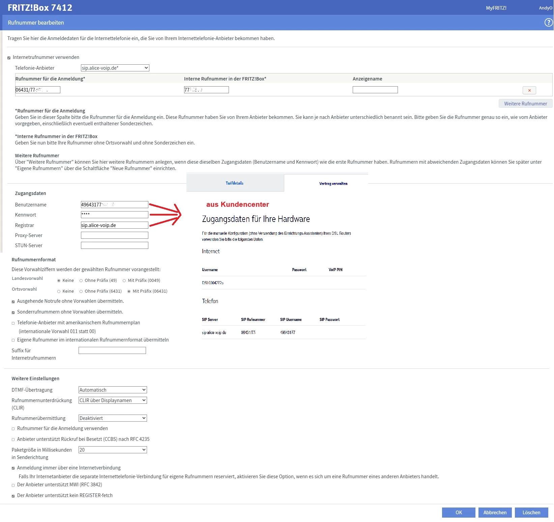Toggle Ausgehende Notrufe ohne Vorwahlen checkbox

(x=13, y=302)
